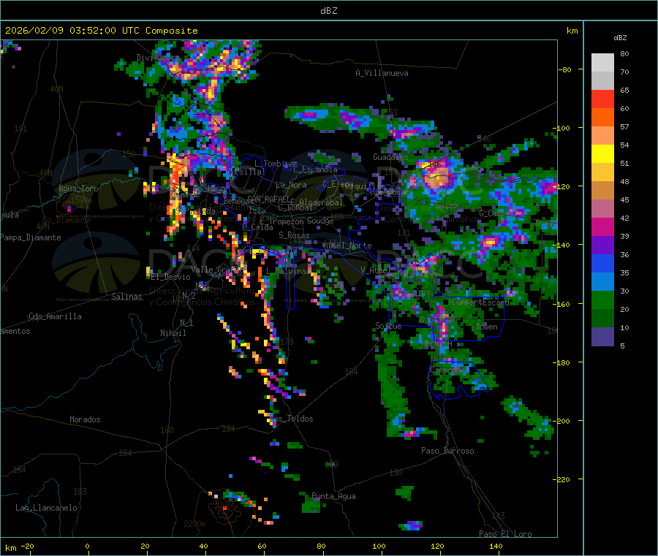Click the La_Nora map label
Screen dimensions: 658x556
click(291, 185)
